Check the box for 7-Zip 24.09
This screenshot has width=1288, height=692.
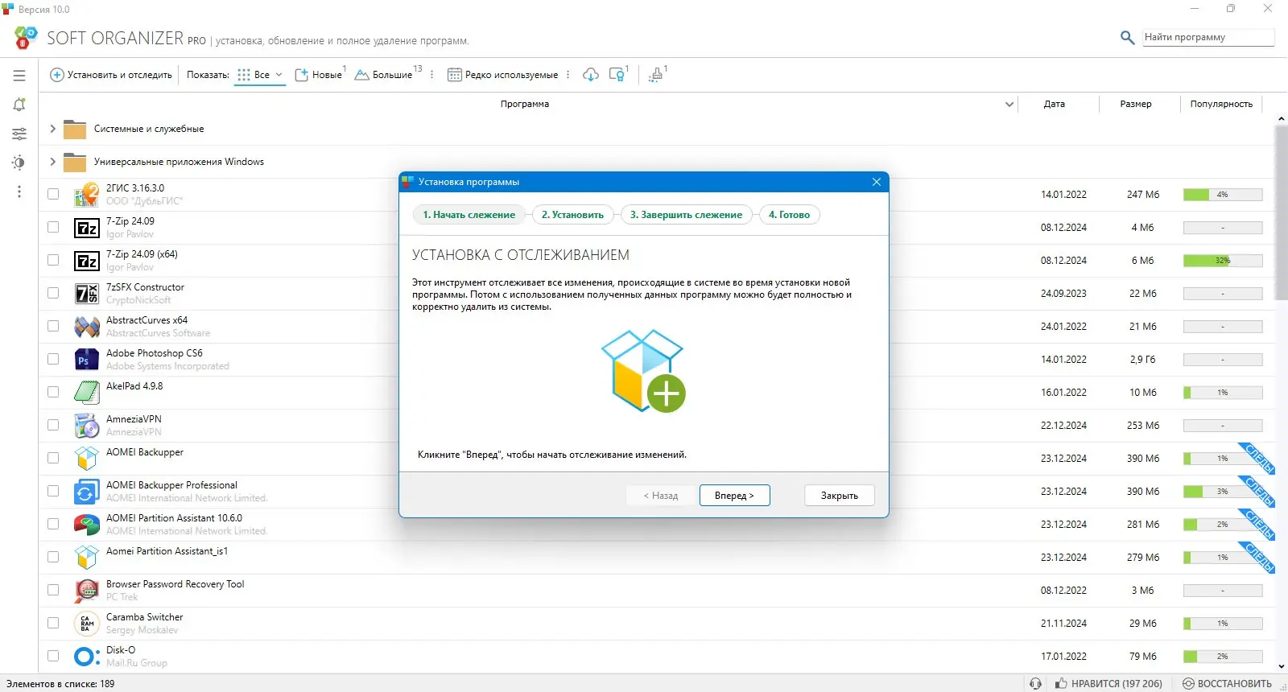(x=53, y=227)
